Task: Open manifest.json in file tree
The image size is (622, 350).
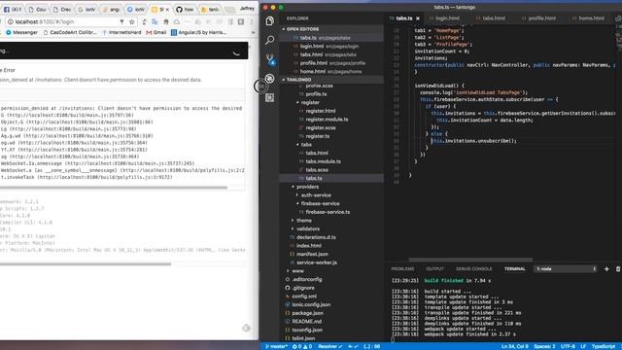Action: pos(312,254)
